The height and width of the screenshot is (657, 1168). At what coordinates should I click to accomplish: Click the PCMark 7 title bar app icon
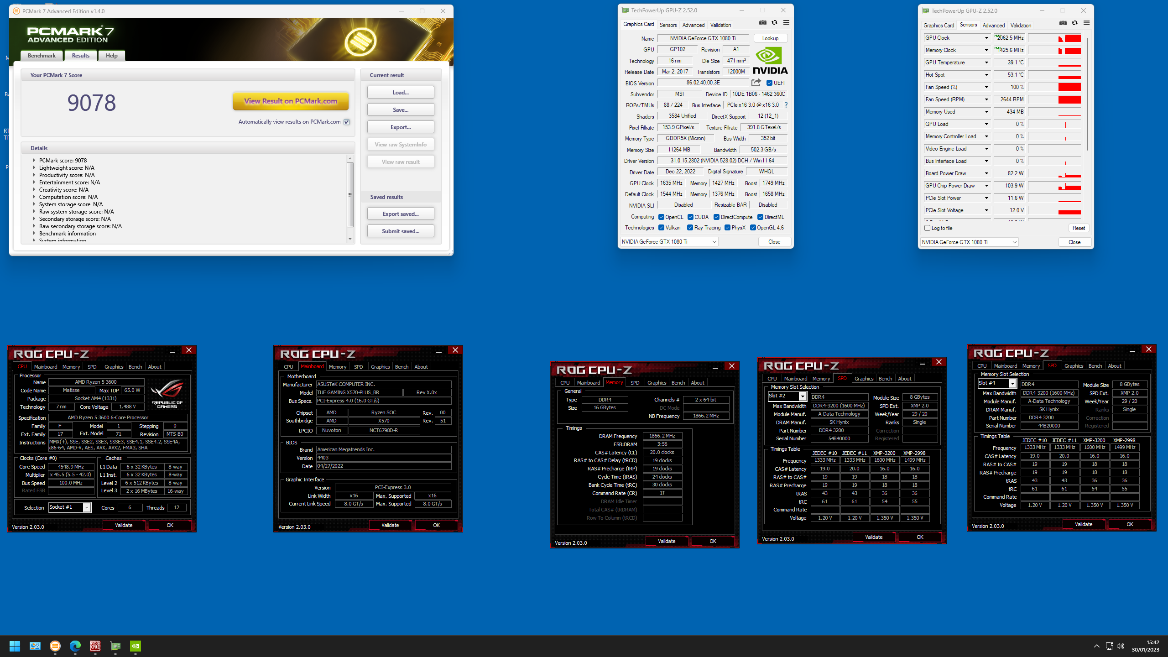pyautogui.click(x=16, y=11)
